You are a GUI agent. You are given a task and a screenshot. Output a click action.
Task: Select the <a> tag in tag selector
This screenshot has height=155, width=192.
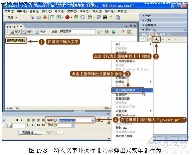click(16, 108)
